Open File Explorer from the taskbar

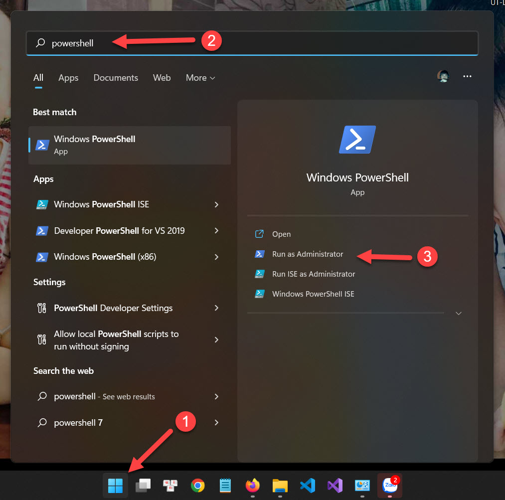pyautogui.click(x=280, y=486)
